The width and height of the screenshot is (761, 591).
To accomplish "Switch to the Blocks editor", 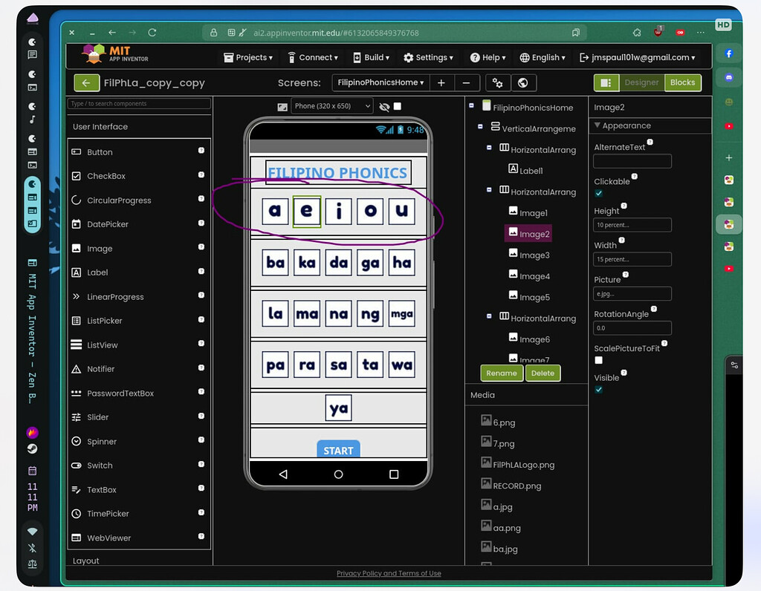I will pos(681,82).
